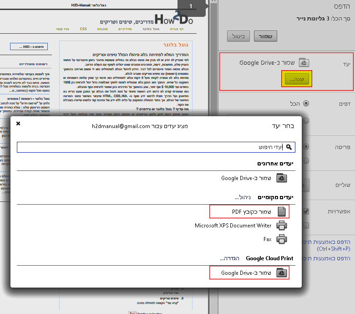Select the Fax printer icon
355x314 pixels.
pyautogui.click(x=282, y=239)
